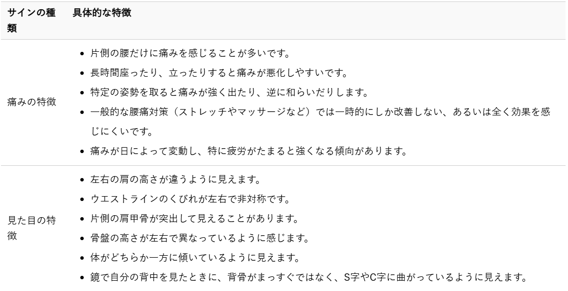The width and height of the screenshot is (568, 291).
Task: Select the '見た目の特徴' row label
Action: (x=31, y=227)
